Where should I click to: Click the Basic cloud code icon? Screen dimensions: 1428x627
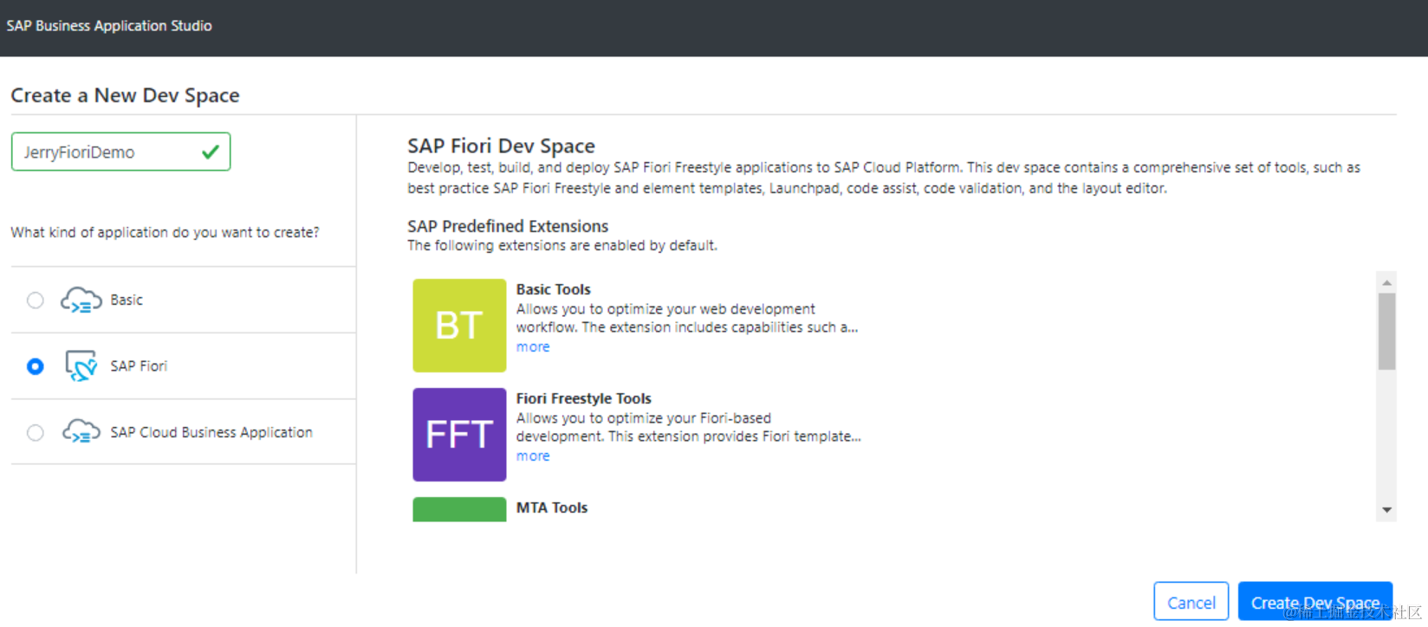(x=81, y=301)
